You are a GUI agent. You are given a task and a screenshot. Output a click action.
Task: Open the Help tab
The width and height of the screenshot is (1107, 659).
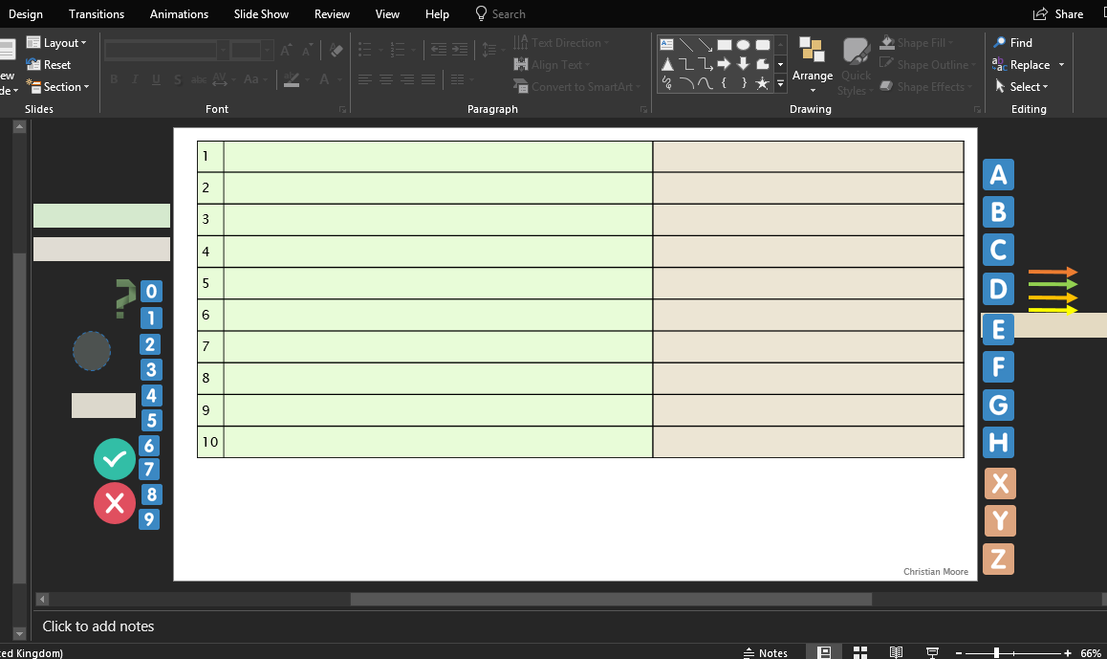pyautogui.click(x=437, y=14)
